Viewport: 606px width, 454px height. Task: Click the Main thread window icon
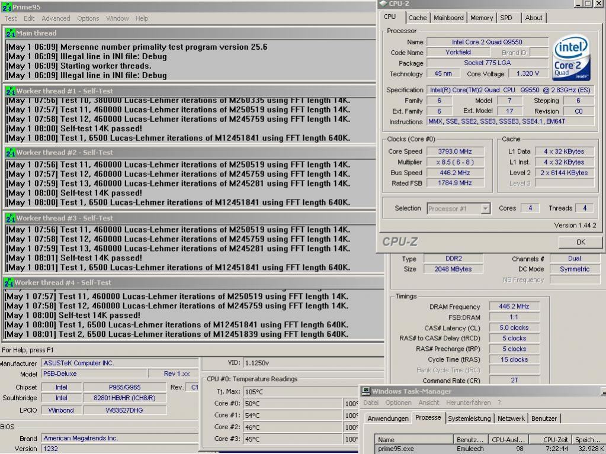tap(11, 33)
